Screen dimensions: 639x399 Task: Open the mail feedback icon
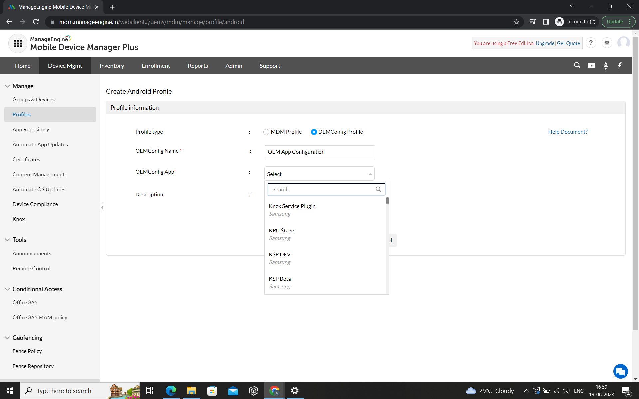(x=607, y=43)
